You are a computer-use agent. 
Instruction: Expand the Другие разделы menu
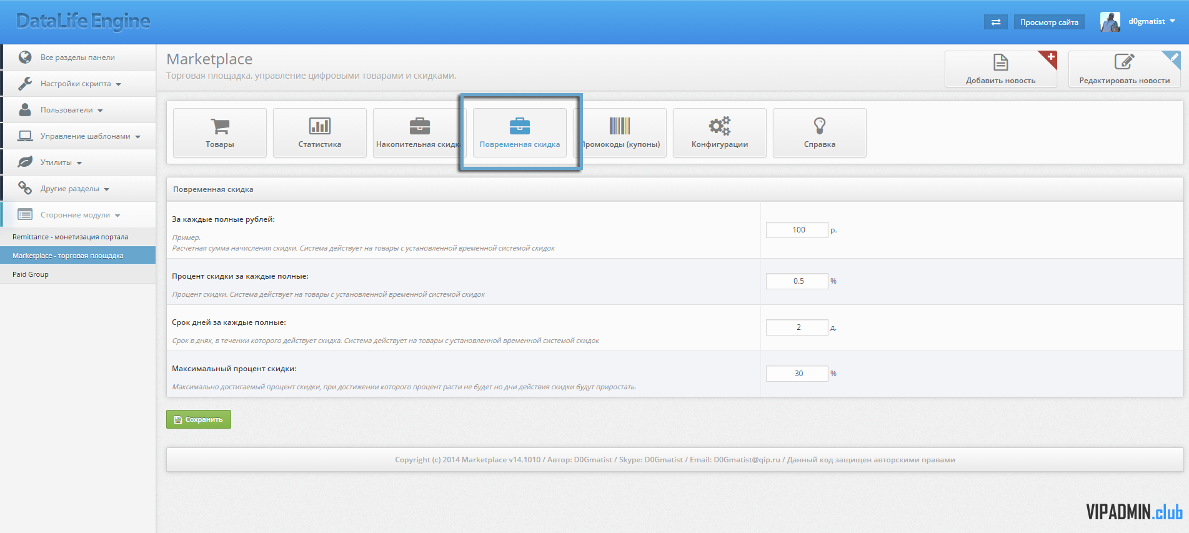(79, 189)
